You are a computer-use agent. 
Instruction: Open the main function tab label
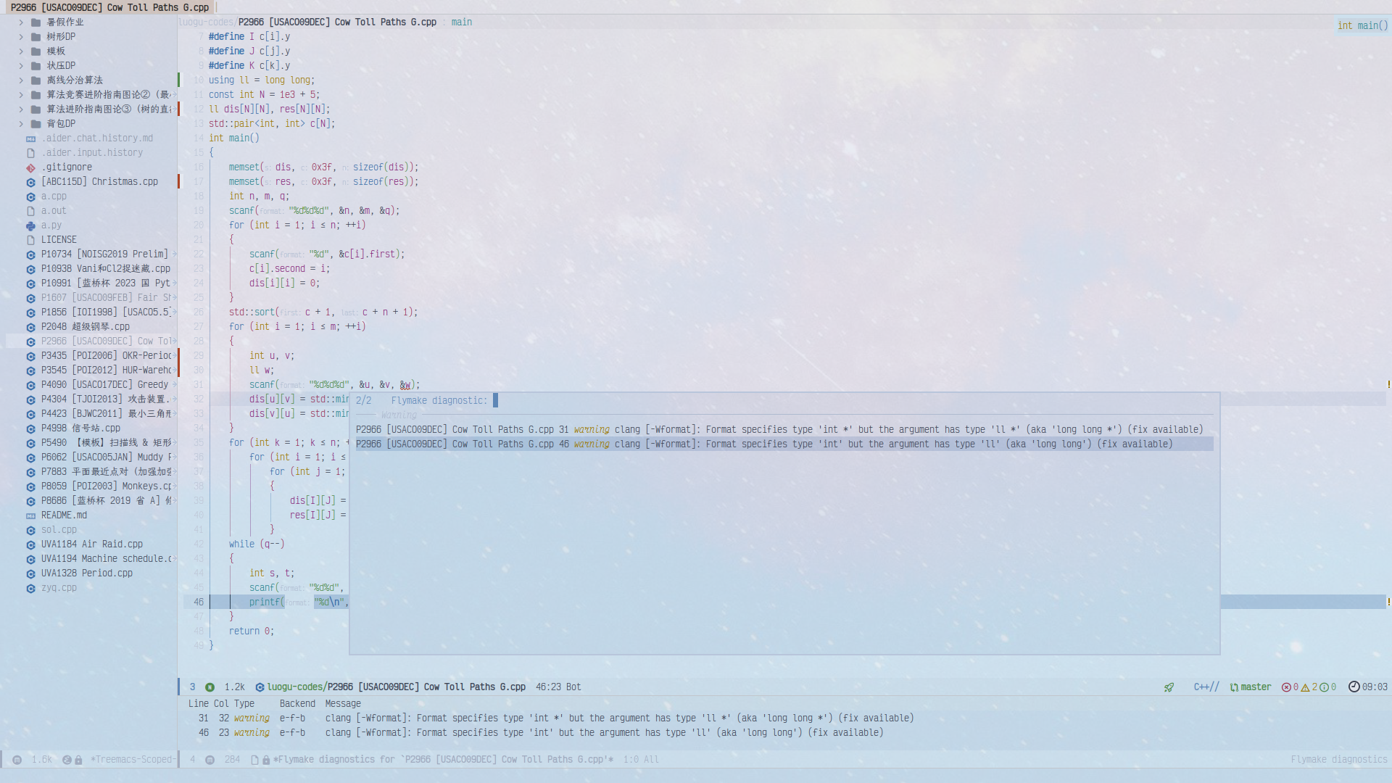462,21
